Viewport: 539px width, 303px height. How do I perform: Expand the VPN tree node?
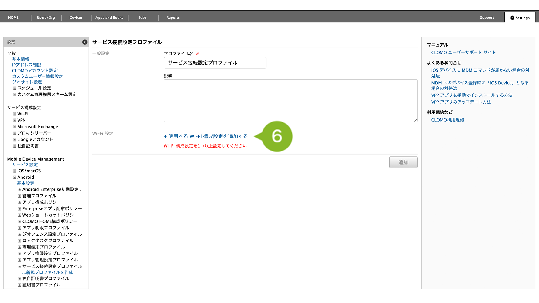click(15, 121)
